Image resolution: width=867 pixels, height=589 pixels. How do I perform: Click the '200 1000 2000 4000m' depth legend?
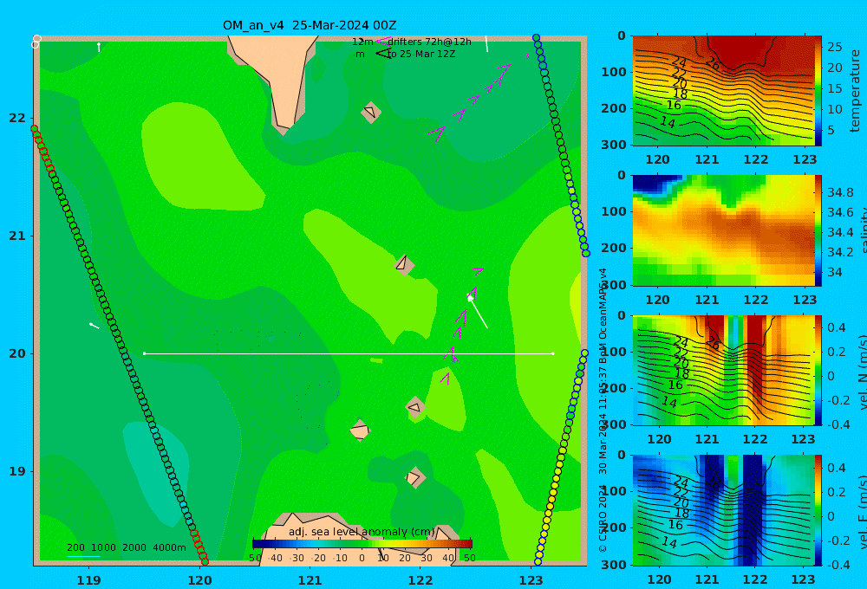point(127,547)
